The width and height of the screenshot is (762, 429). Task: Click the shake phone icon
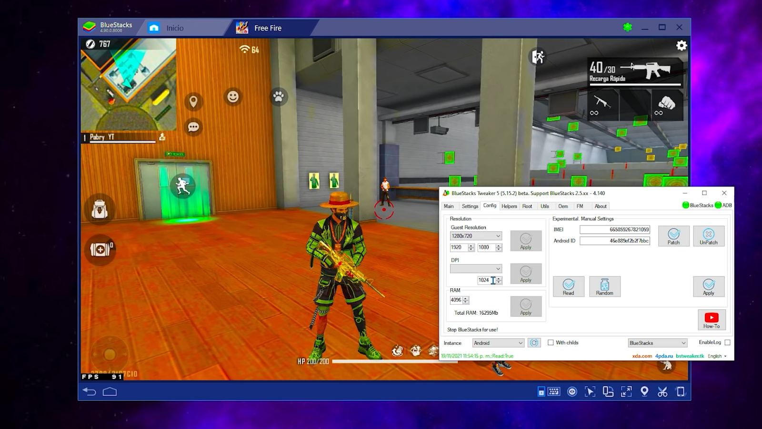681,392
